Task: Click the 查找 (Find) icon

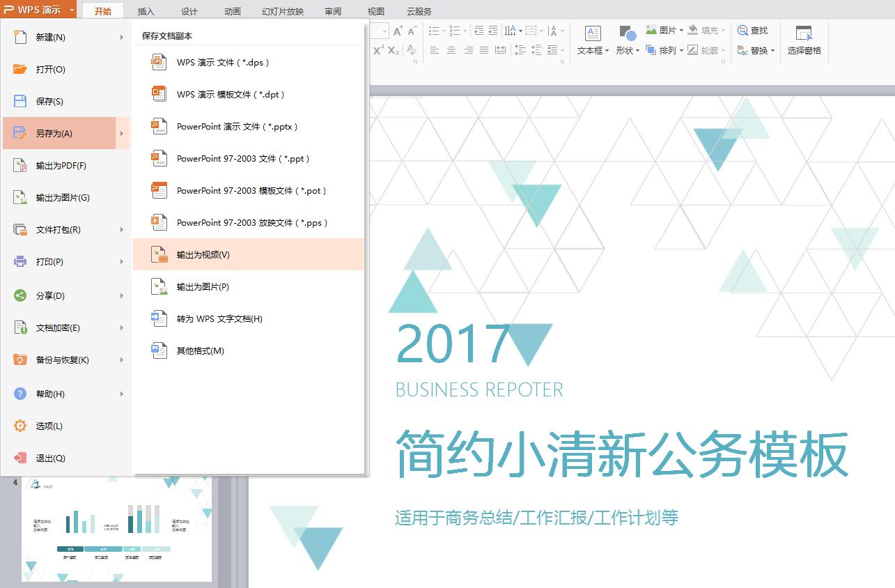Action: [x=754, y=30]
